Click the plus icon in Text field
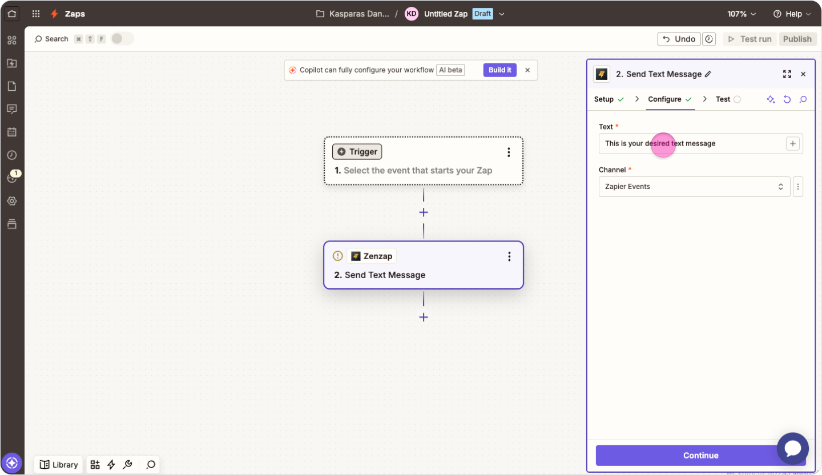 tap(793, 144)
